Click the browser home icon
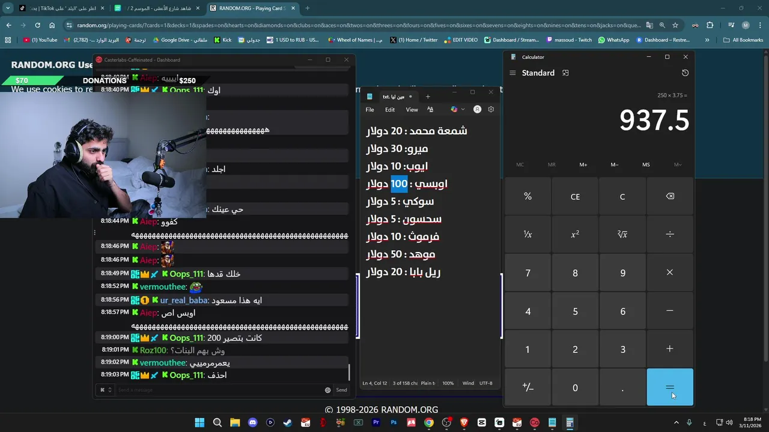 (x=52, y=25)
